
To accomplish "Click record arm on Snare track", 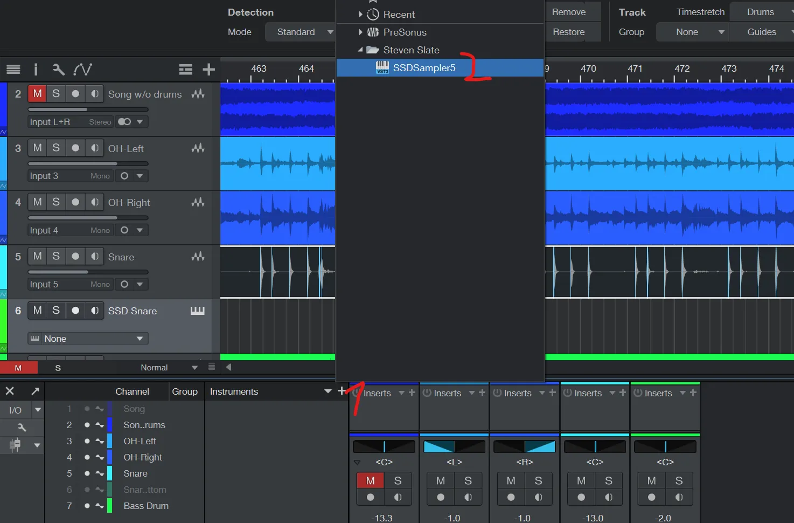I will pyautogui.click(x=75, y=256).
